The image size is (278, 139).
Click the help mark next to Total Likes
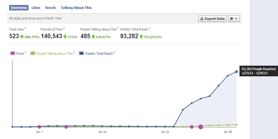25,28
